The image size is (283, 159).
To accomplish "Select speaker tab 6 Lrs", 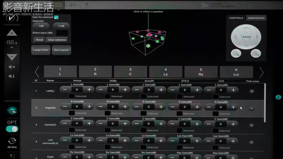I will (236, 72).
